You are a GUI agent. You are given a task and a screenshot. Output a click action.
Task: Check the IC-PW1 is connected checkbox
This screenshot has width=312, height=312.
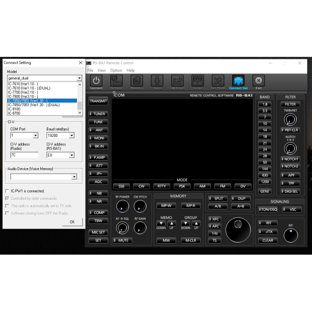pos(7,191)
